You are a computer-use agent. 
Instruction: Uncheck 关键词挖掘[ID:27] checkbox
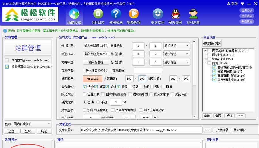[214, 71]
